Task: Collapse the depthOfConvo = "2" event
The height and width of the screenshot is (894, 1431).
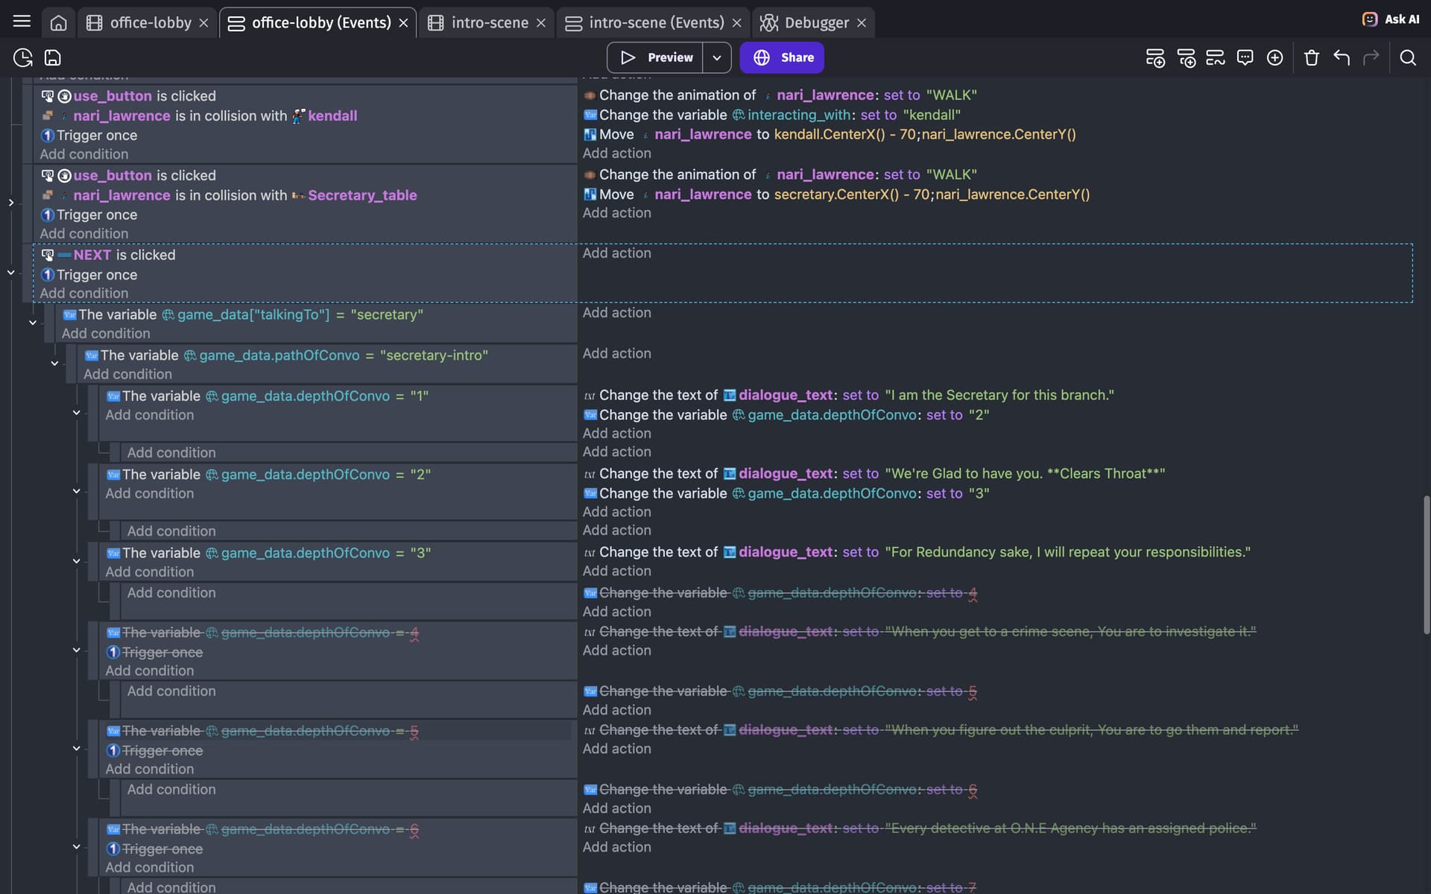Action: tap(76, 491)
